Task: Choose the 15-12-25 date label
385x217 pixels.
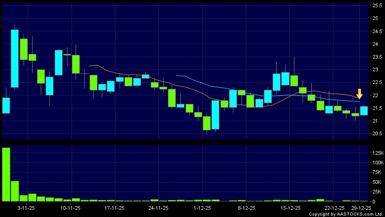Action: pyautogui.click(x=290, y=208)
